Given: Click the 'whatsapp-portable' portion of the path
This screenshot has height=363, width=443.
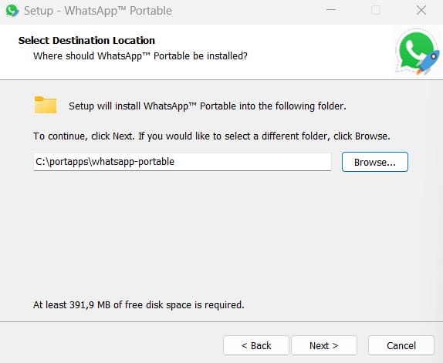Looking at the screenshot, I should (133, 162).
